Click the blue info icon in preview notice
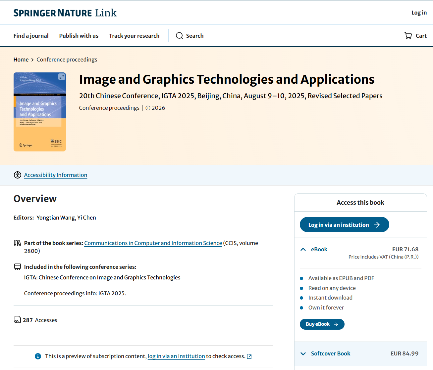Viewport: 433px width, 370px height. 38,356
